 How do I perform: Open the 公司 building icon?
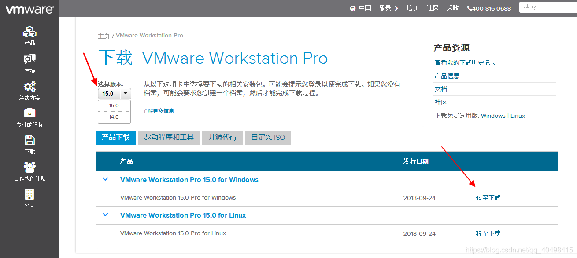pyautogui.click(x=30, y=194)
